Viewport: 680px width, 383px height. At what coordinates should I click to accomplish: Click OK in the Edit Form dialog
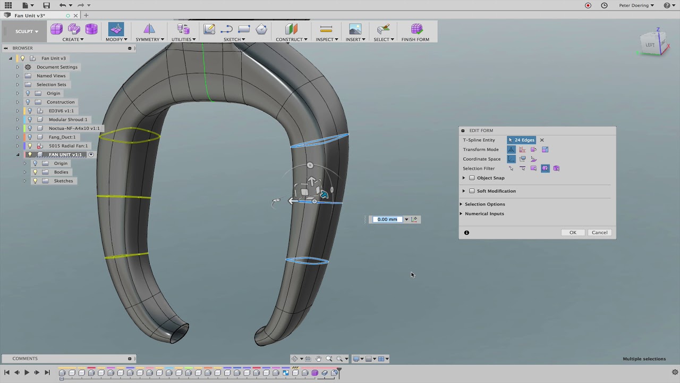[573, 232]
